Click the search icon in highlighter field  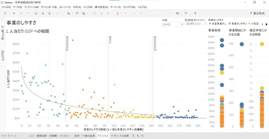[x=205, y=24]
